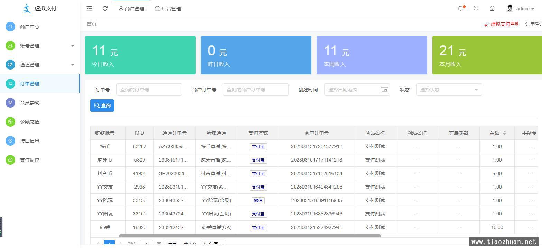This screenshot has width=542, height=248.
Task: Open the admin user dropdown
Action: [525, 9]
